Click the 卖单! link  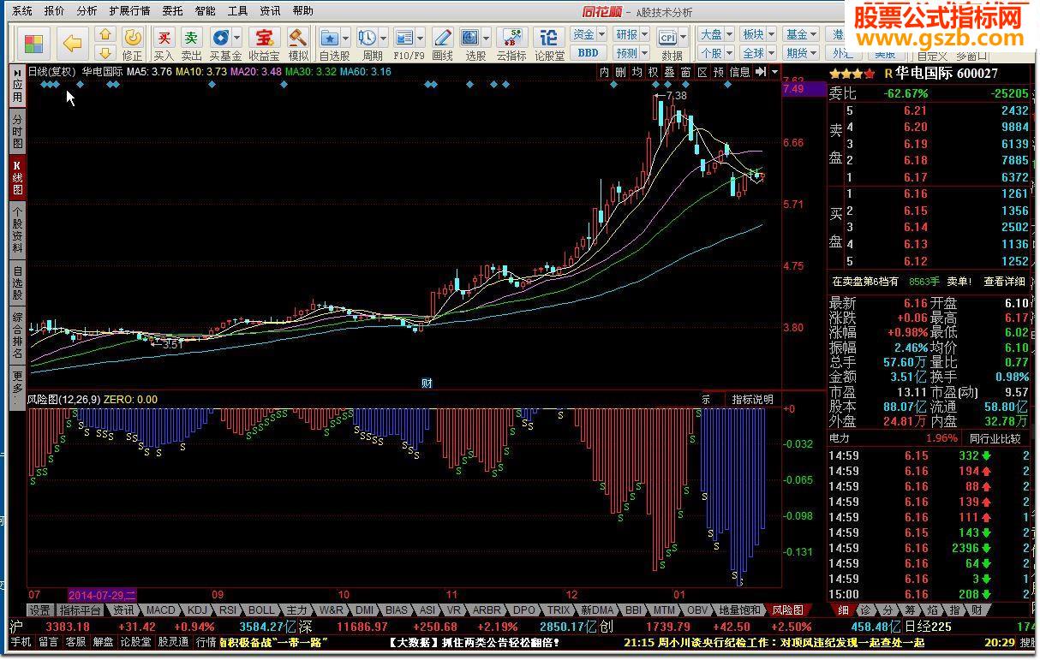point(959,282)
